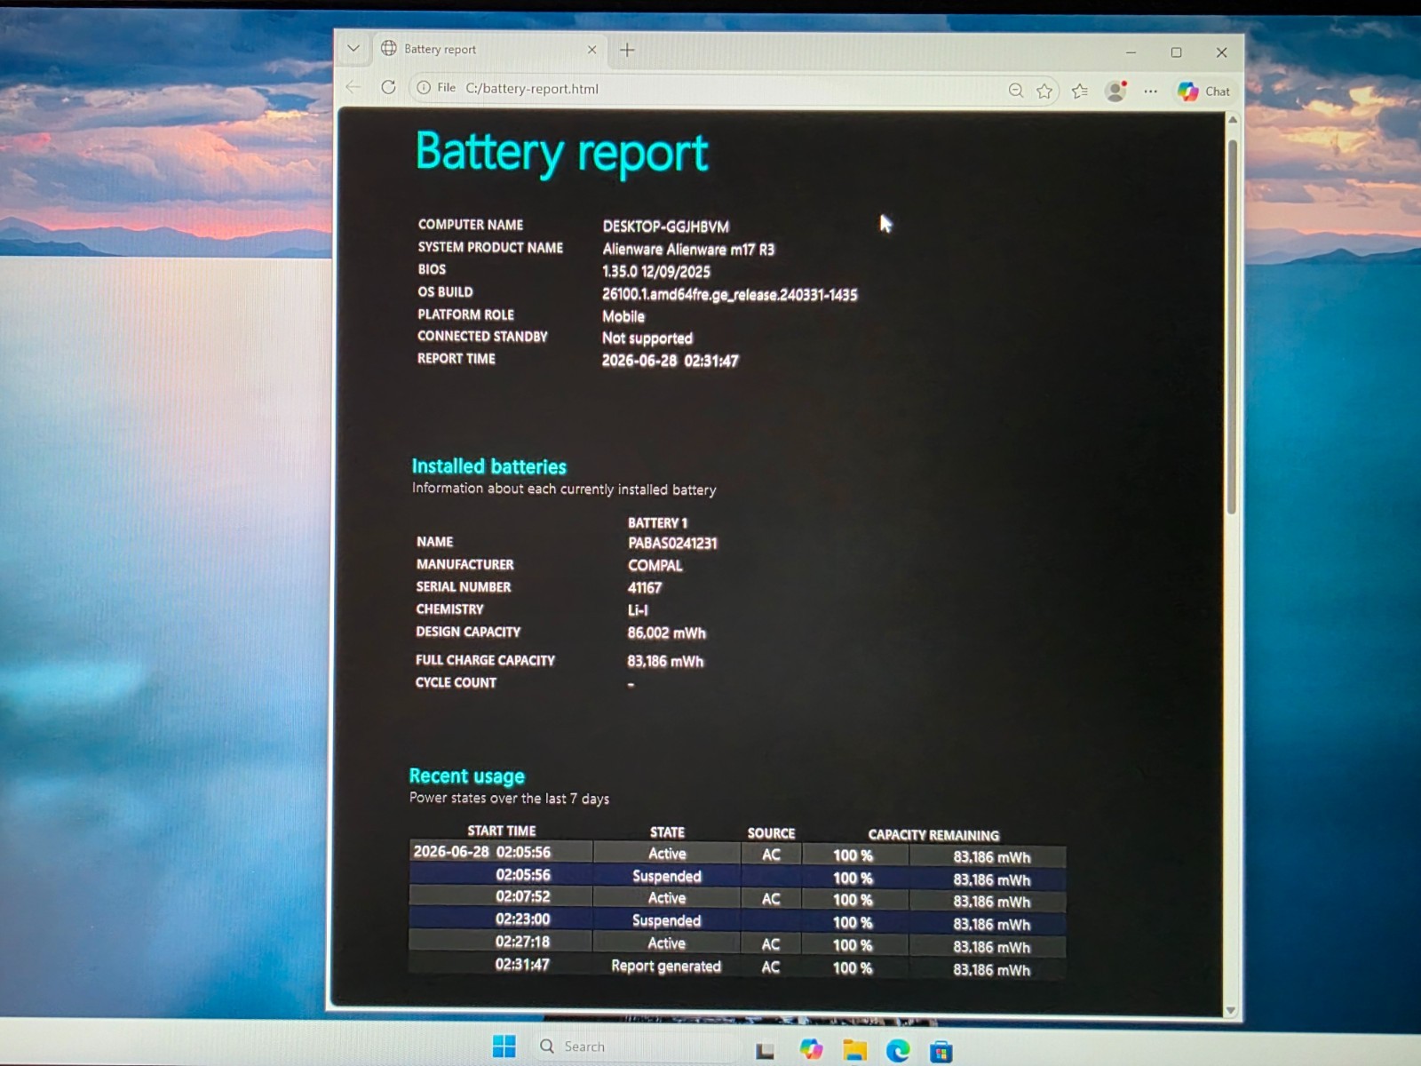Screen dimensions: 1421x1066
Task: Close the Edge browser window
Action: [x=1221, y=52]
